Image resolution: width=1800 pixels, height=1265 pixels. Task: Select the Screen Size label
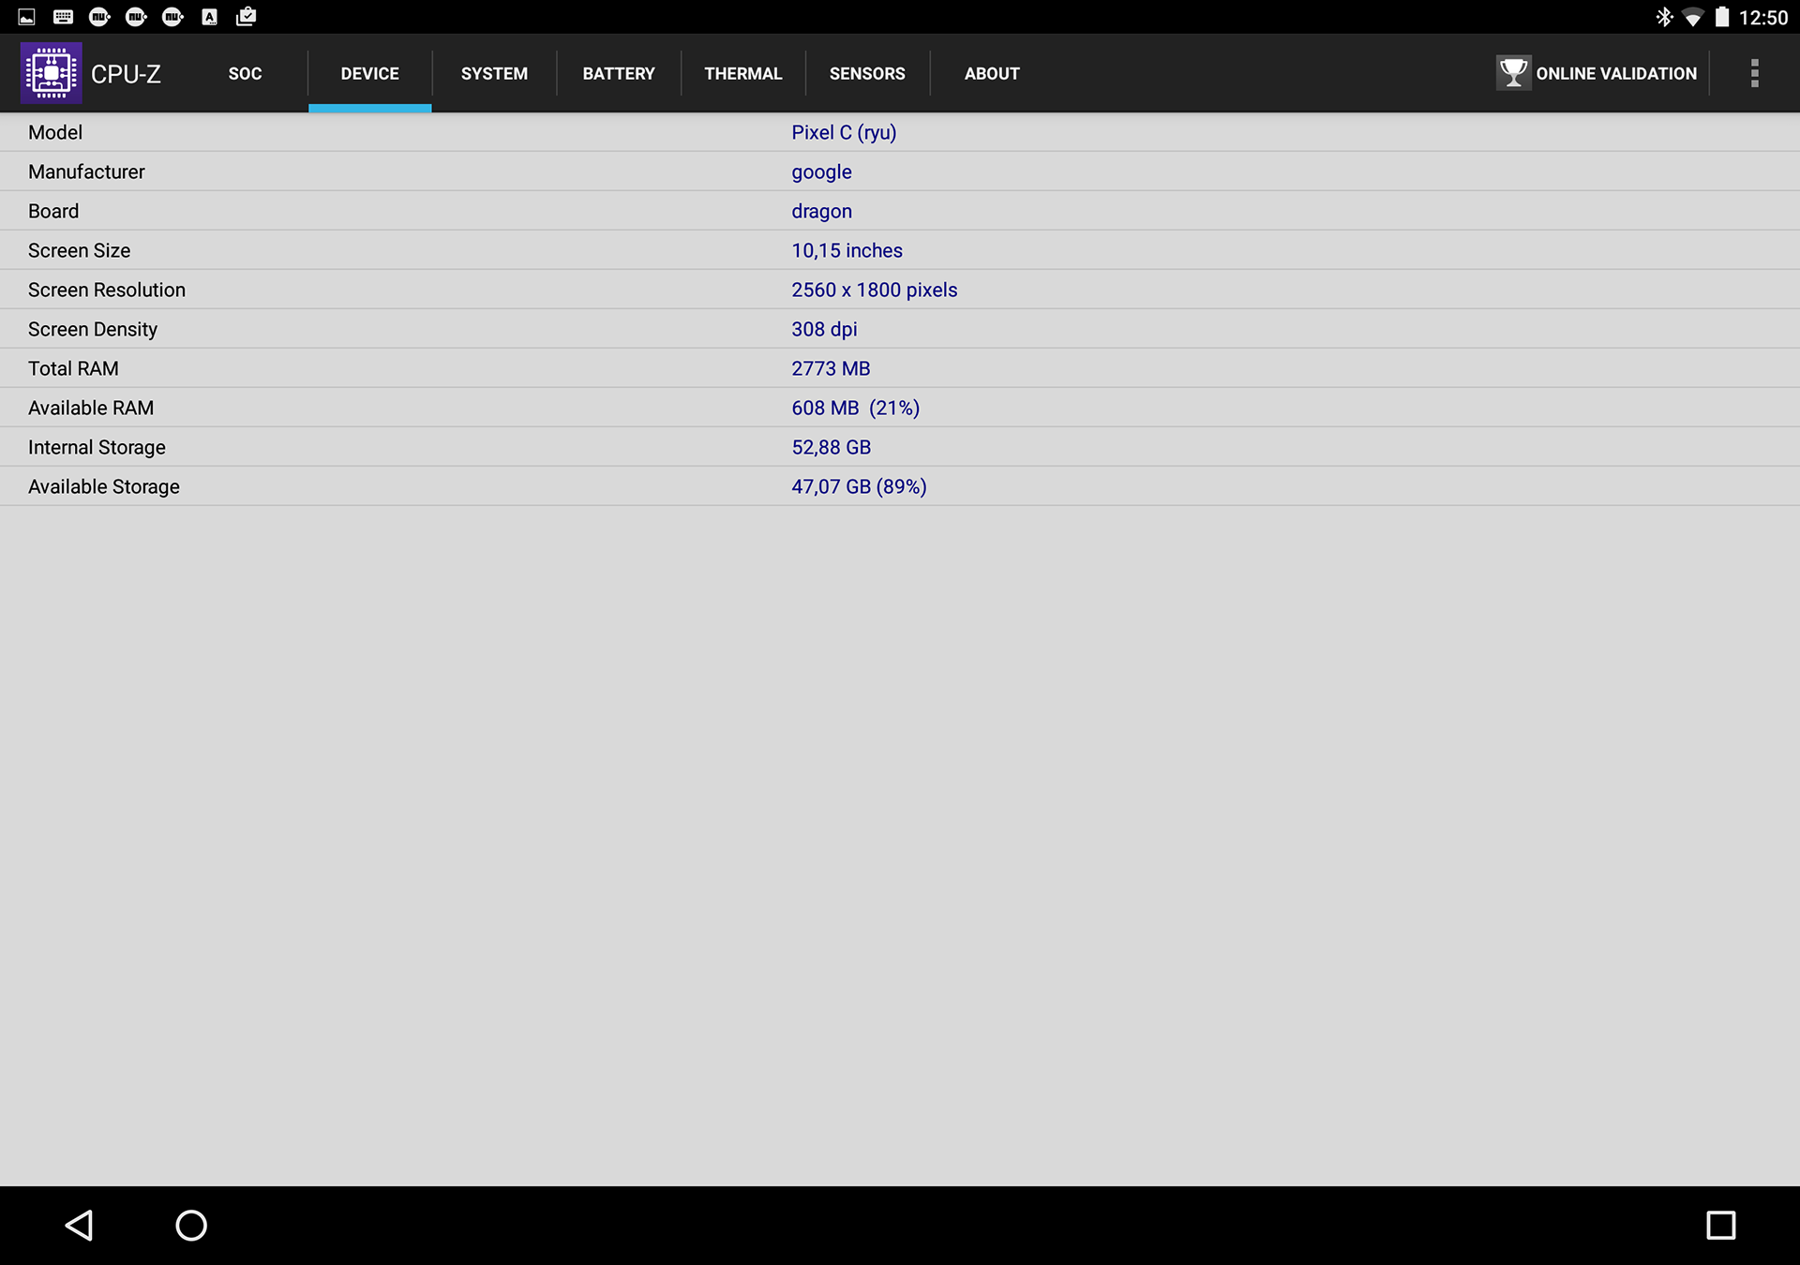coord(79,250)
